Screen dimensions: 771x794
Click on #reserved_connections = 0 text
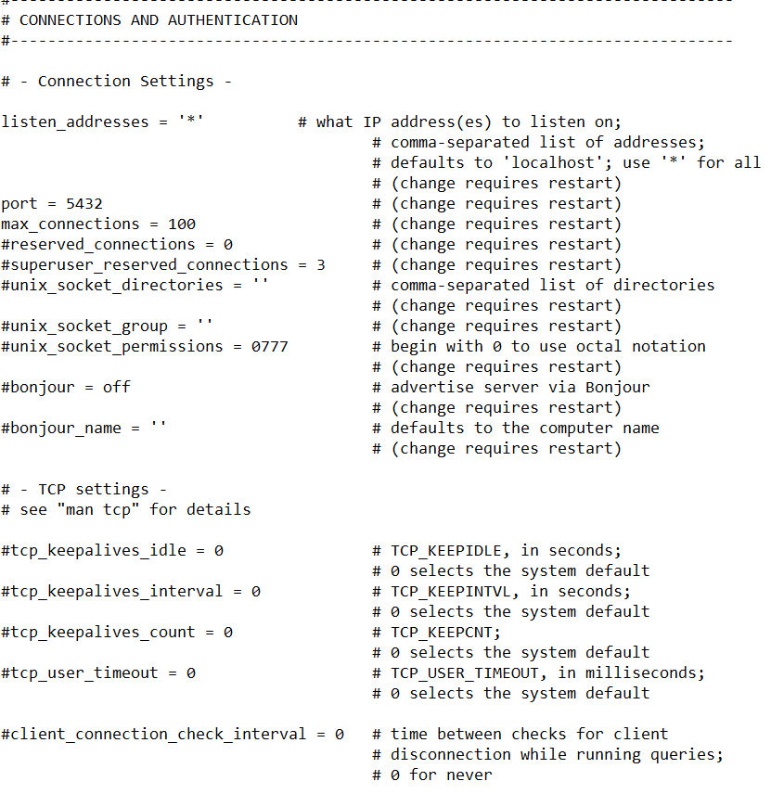click(117, 244)
